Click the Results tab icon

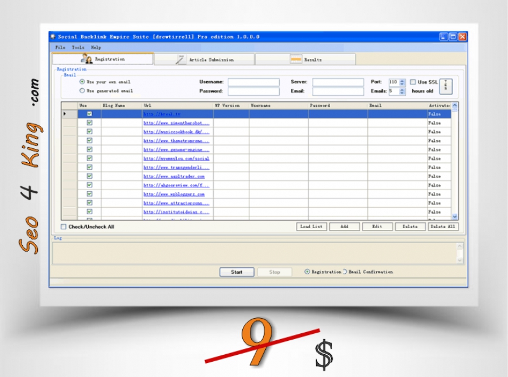(296, 60)
